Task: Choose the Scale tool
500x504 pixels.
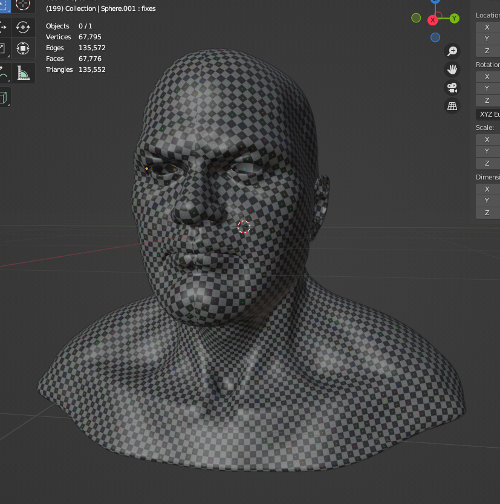Action: point(2,48)
